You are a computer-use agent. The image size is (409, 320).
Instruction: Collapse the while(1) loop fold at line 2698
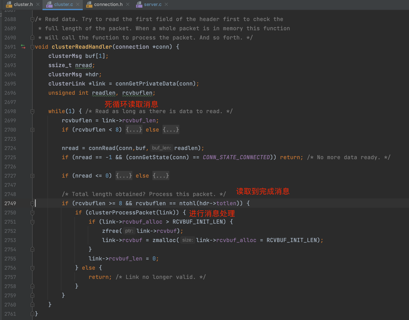32,111
